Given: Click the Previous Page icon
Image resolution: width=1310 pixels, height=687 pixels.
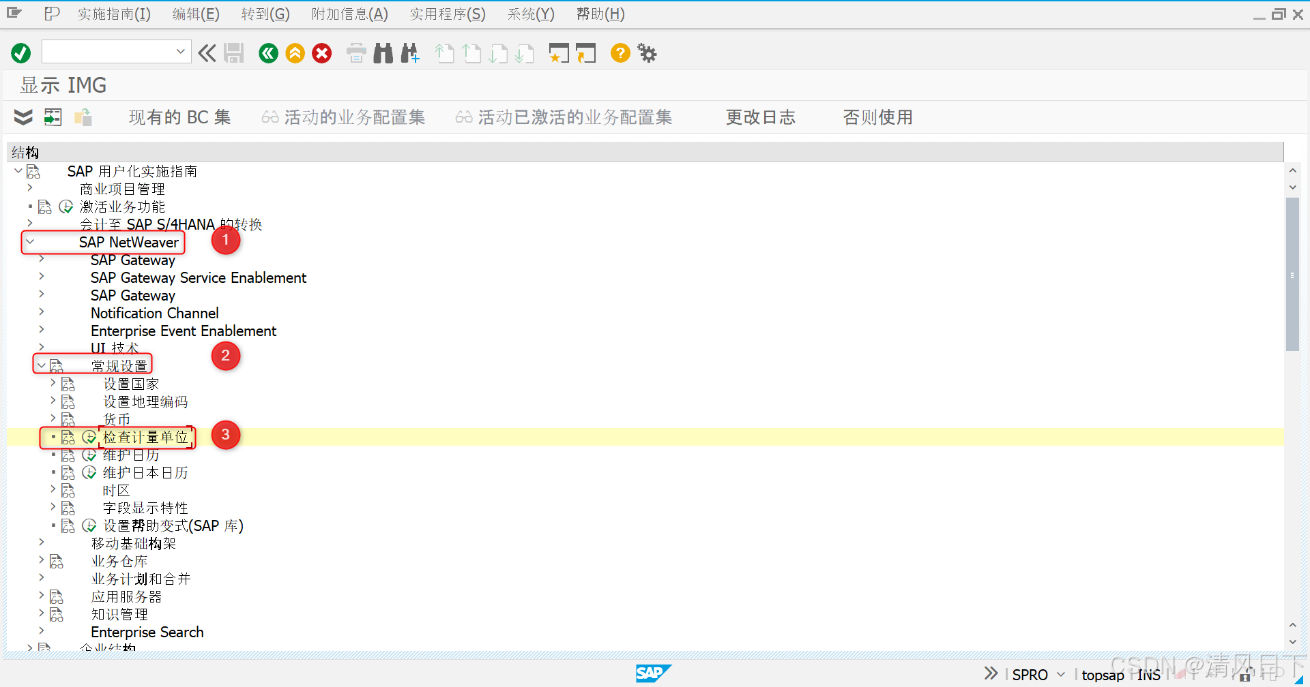Looking at the screenshot, I should (x=471, y=53).
